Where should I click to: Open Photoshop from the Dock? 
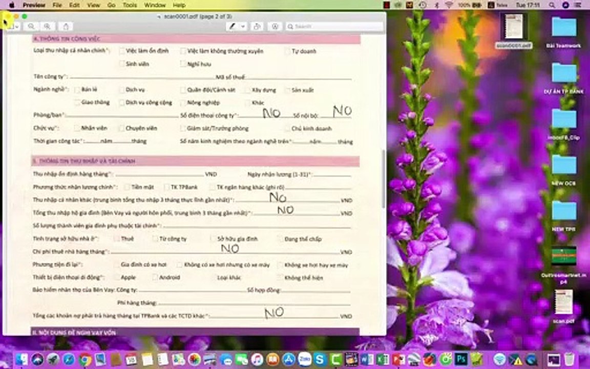(x=461, y=359)
